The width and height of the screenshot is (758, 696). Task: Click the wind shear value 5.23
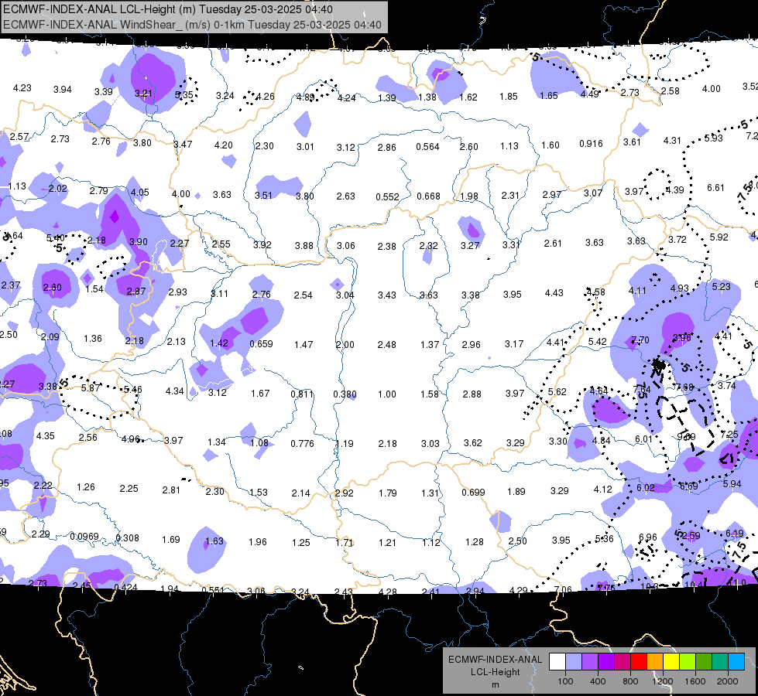point(722,286)
